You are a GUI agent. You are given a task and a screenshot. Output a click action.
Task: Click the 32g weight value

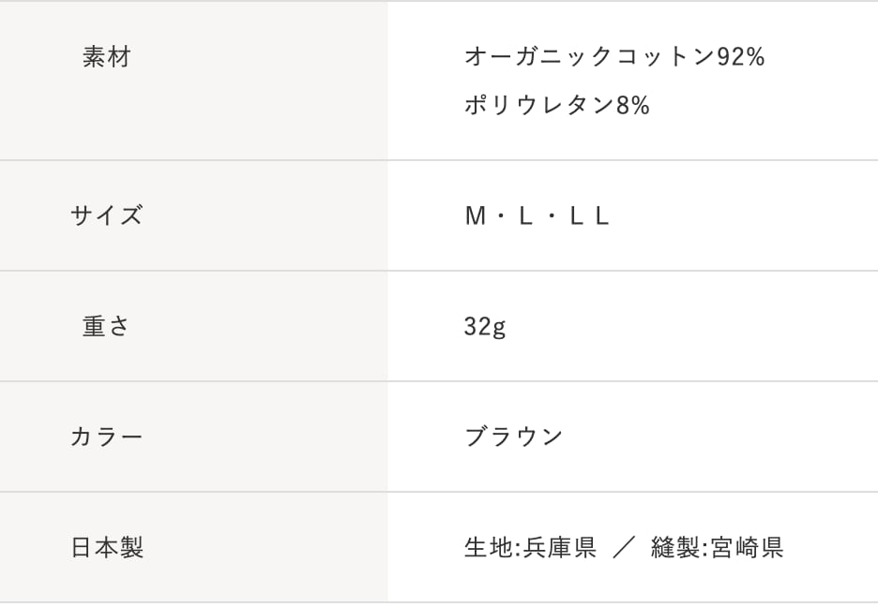click(485, 327)
